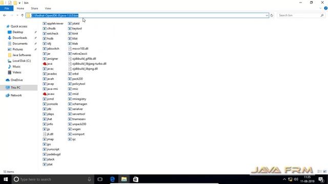Select the appletviewer file icon
The width and height of the screenshot is (328, 184).
45,24
